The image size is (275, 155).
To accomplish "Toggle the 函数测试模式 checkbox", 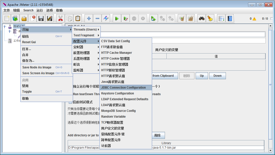I will point(70,102).
